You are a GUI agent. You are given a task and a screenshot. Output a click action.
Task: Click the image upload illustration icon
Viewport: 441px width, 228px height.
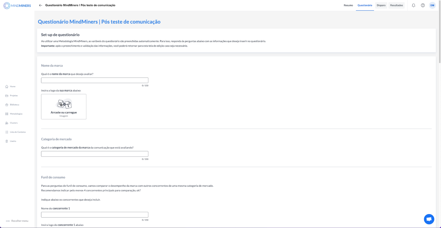[x=64, y=104]
